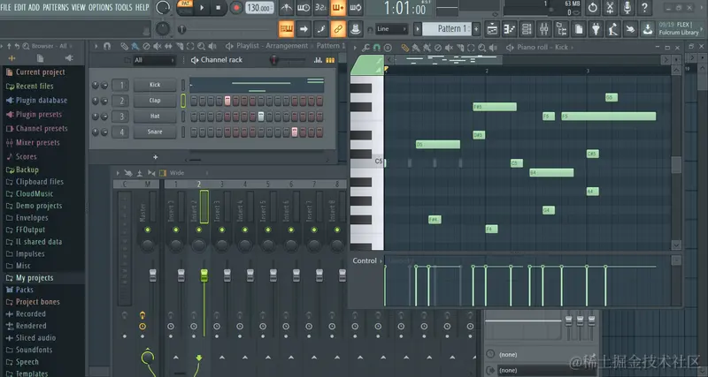Screen dimensions: 708x377
Task: Open the Pattern 1 selector dropdown
Action: [x=450, y=29]
